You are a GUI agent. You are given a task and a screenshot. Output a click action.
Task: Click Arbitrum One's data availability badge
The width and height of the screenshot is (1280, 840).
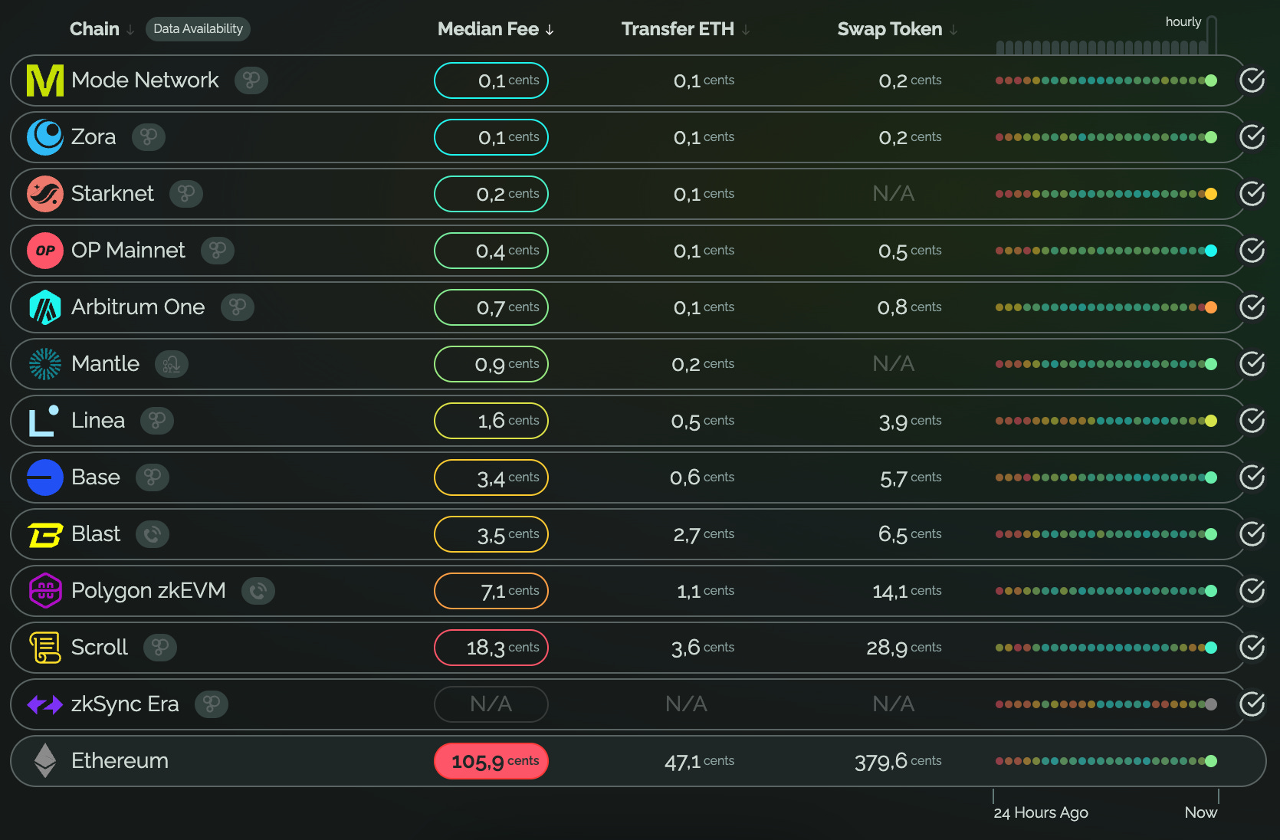[x=238, y=307]
